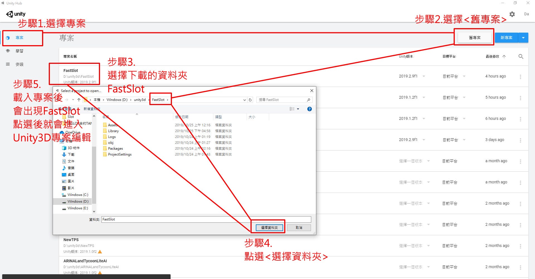Open the 學習 (Learn) sidebar tab
Screen dimensions: 535x279
coord(20,51)
